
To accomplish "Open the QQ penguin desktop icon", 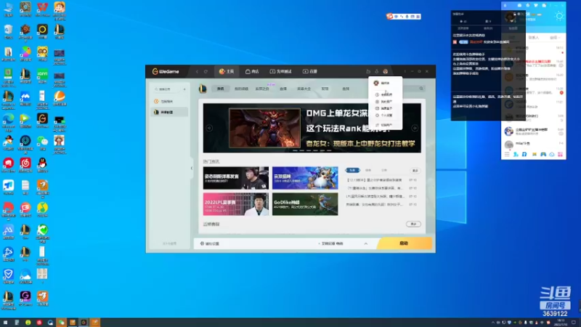I will 42,165.
